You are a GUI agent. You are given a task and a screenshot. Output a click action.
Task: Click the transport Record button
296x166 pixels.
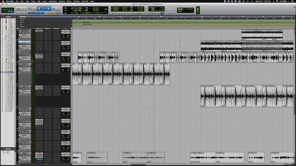click(142, 13)
